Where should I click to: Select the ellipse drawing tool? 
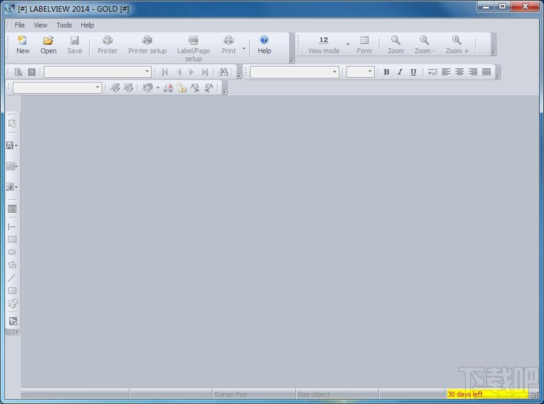pos(12,252)
